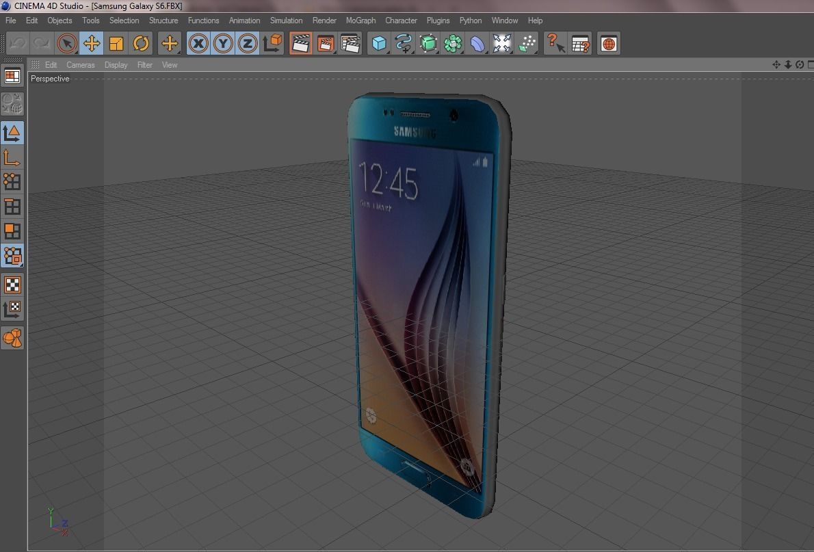The width and height of the screenshot is (814, 552).
Task: Open the online globe icon
Action: pyautogui.click(x=608, y=44)
